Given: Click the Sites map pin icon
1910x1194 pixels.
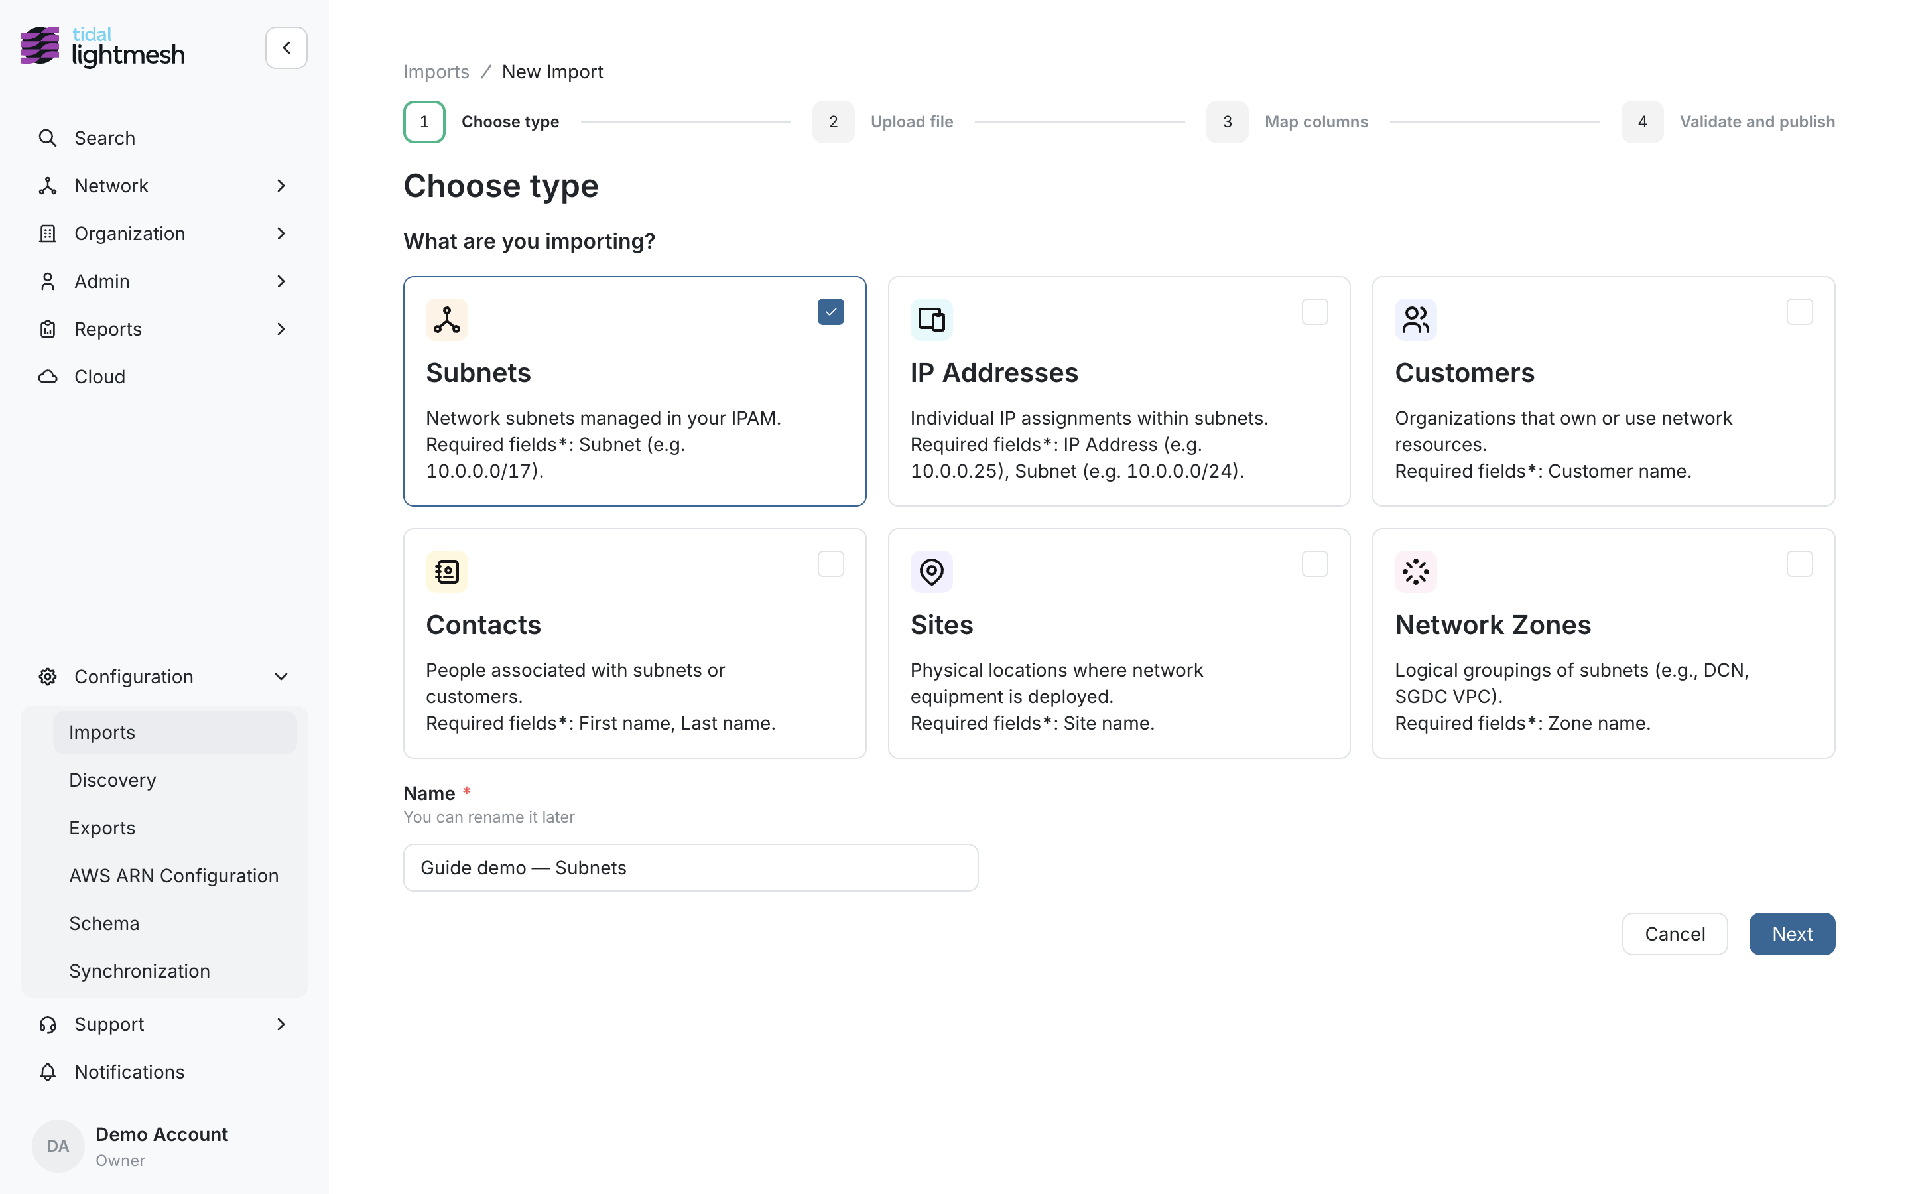Looking at the screenshot, I should (931, 572).
